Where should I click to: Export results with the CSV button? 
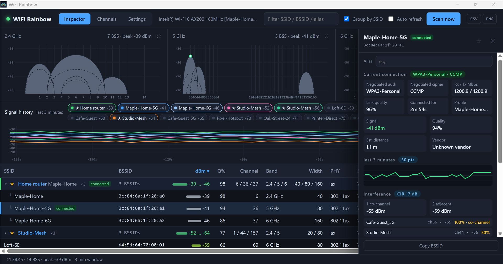tap(474, 19)
